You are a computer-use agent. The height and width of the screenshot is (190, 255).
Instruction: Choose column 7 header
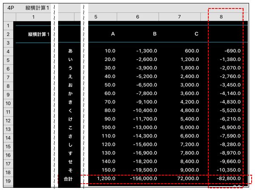coord(179,17)
